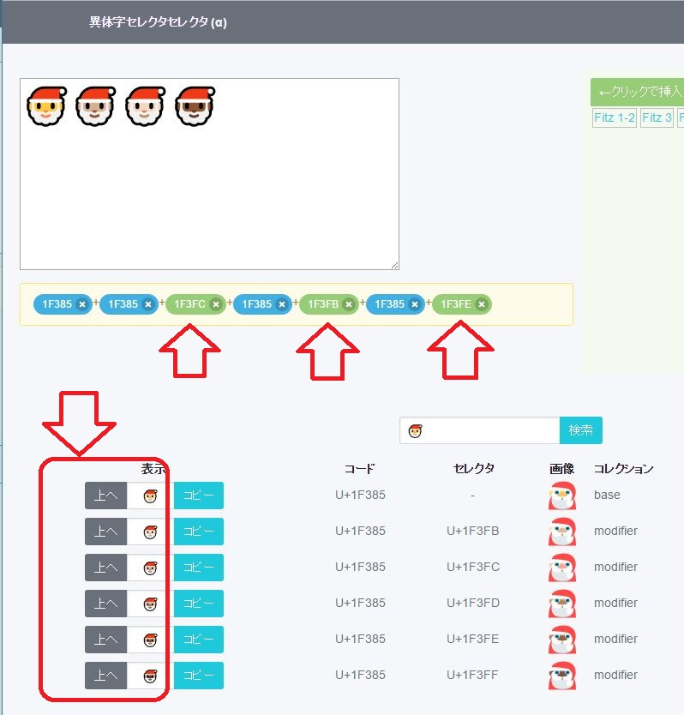
Task: Click the displayed Santa emoji in the U+1F3FD row
Action: 151,604
